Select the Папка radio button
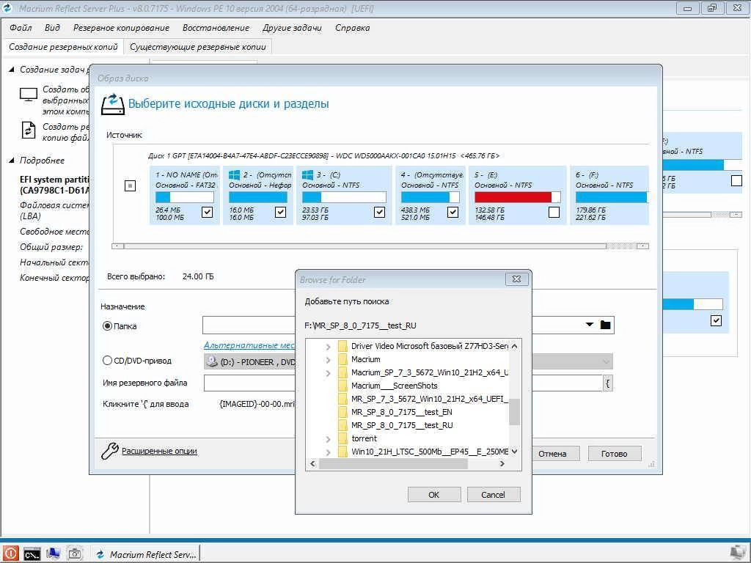 tap(107, 326)
